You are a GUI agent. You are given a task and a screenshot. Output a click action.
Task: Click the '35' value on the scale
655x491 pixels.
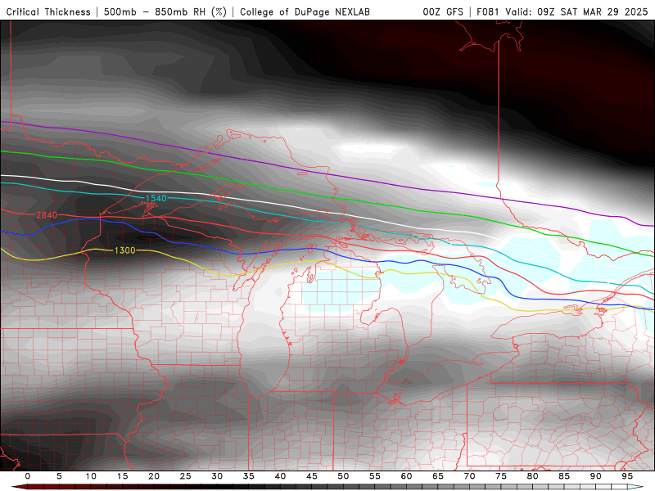(x=249, y=476)
